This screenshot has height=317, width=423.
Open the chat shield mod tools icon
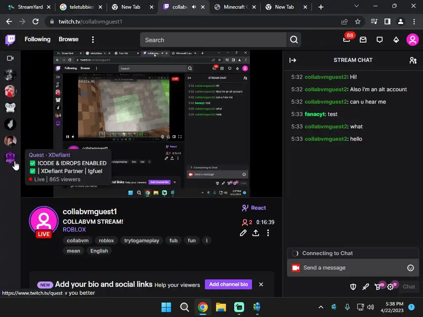[353, 287]
